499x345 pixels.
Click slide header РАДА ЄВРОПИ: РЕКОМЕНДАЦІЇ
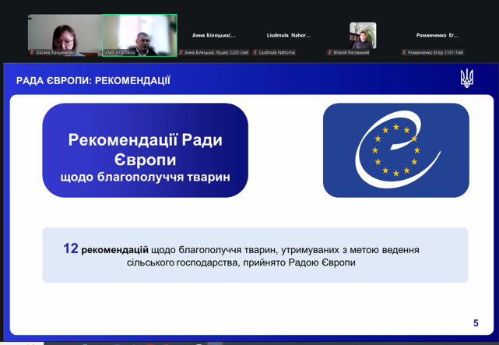click(93, 81)
